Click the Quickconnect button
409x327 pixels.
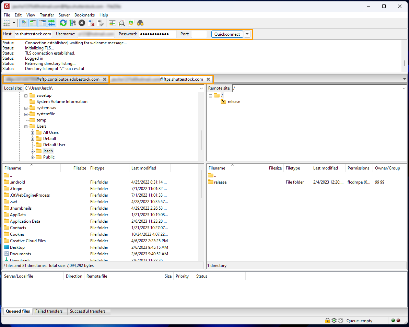click(227, 34)
